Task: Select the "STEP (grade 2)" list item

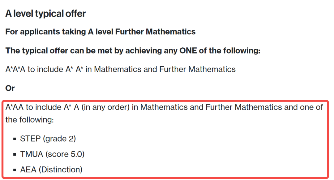Action: click(48, 139)
